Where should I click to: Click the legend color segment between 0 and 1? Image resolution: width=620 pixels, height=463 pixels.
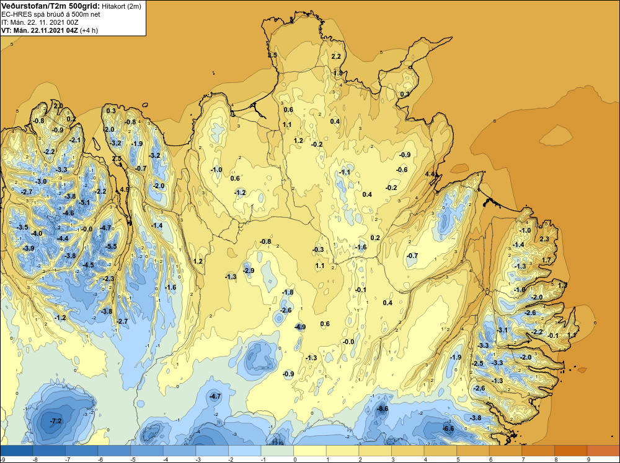coord(309,451)
